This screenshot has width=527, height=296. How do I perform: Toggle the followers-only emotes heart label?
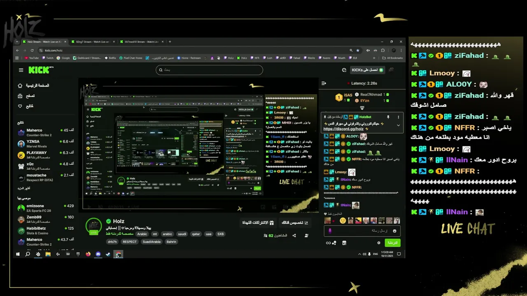[x=333, y=214]
